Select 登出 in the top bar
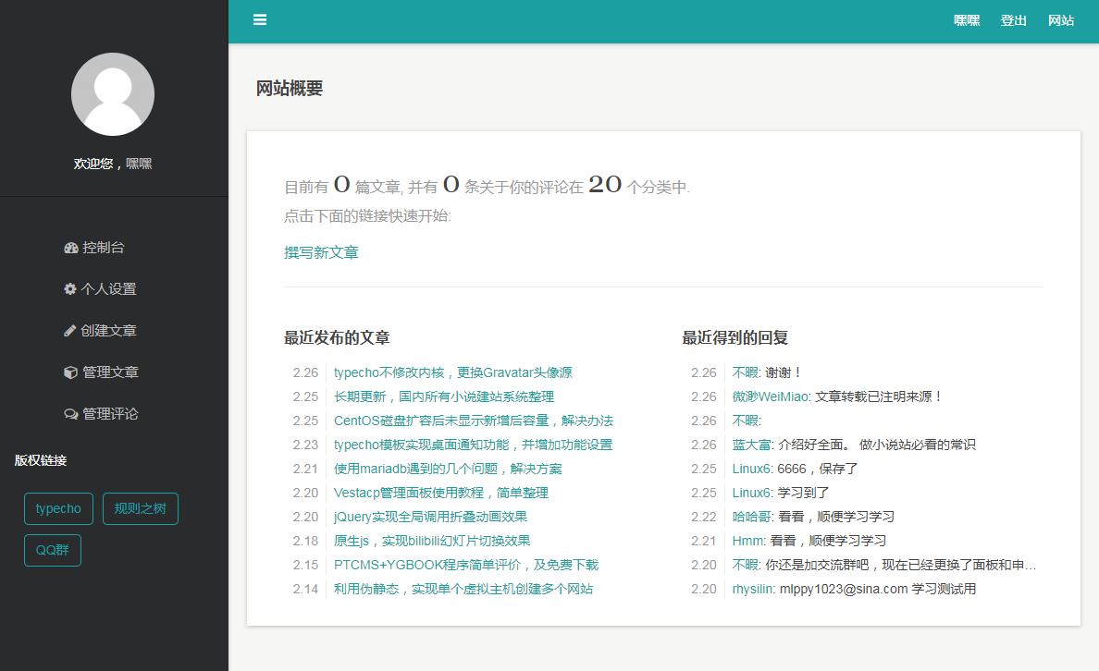The height and width of the screenshot is (671, 1099). 1013,20
